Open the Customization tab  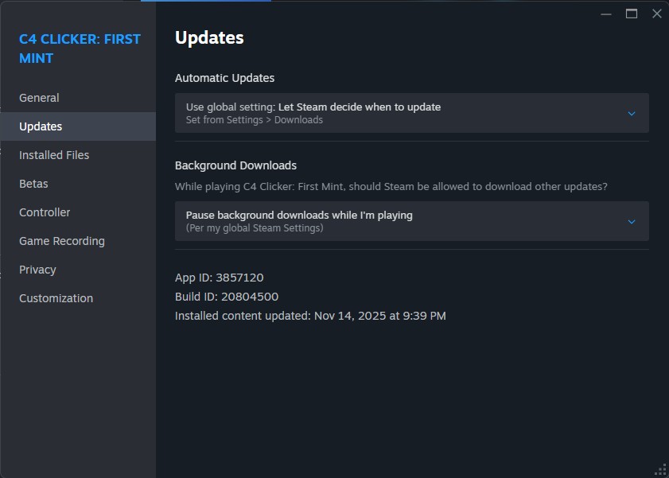56,298
